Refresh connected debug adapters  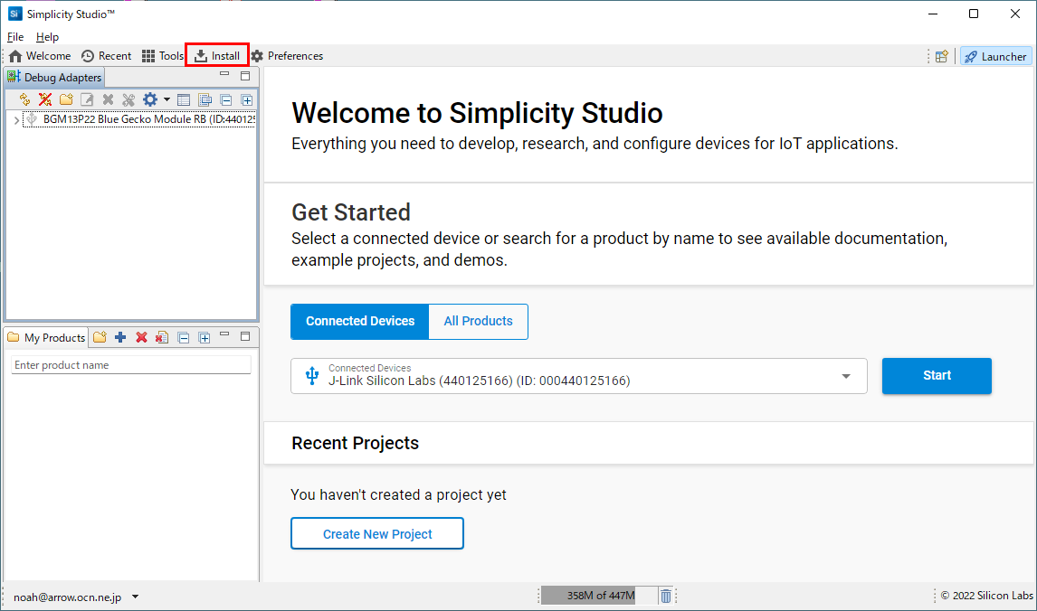[24, 99]
